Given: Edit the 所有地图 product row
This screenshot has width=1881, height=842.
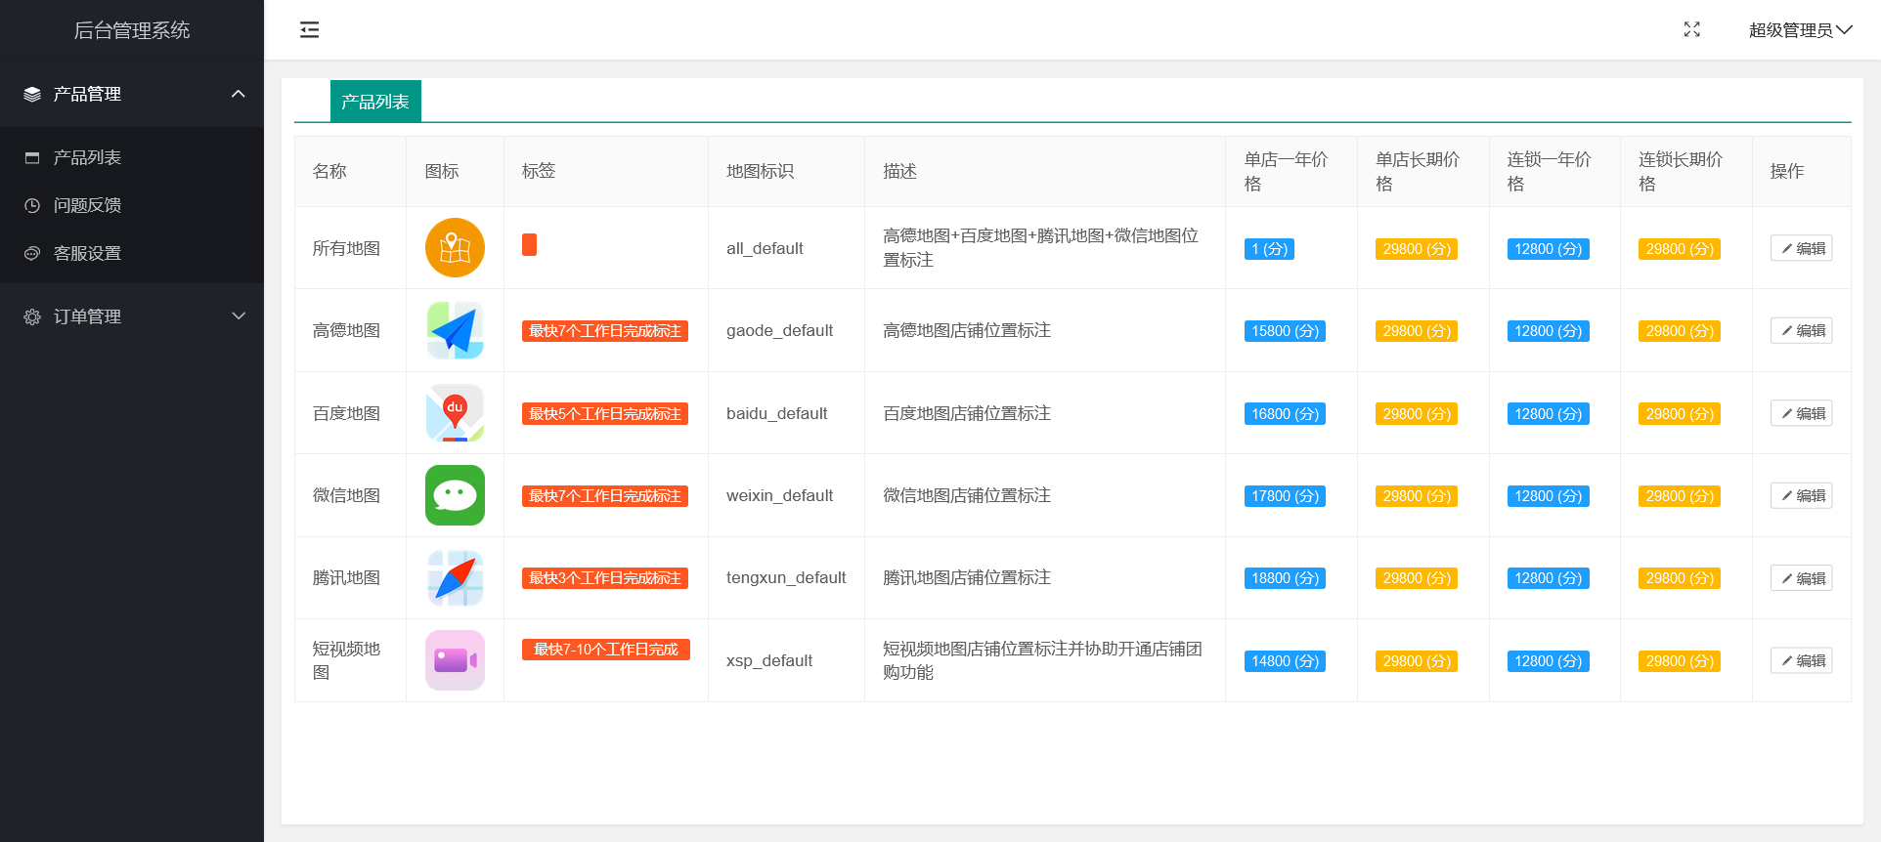Looking at the screenshot, I should coord(1801,248).
